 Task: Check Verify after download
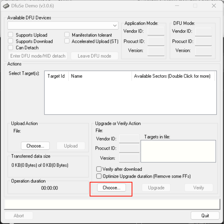coord(99,169)
